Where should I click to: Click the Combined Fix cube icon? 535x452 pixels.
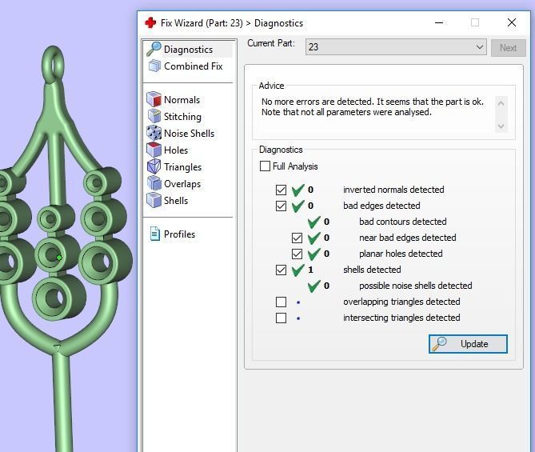(154, 66)
